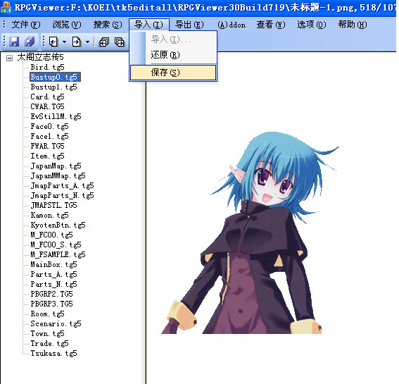This screenshot has height=384, width=399.
Task: Click the blue-haired character preview image
Action: tap(249, 233)
